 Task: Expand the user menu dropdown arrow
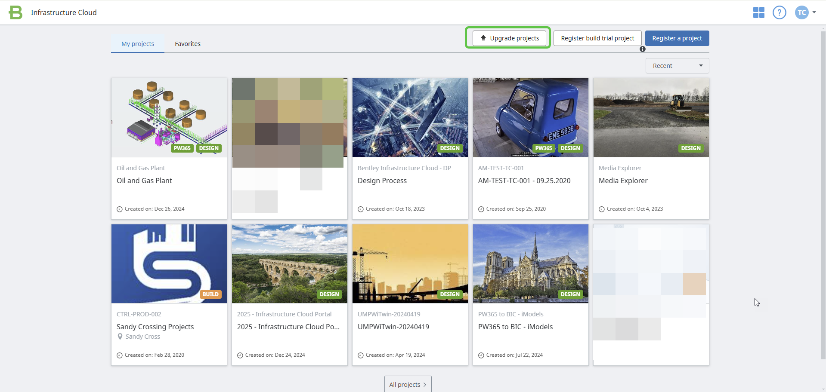(x=814, y=12)
